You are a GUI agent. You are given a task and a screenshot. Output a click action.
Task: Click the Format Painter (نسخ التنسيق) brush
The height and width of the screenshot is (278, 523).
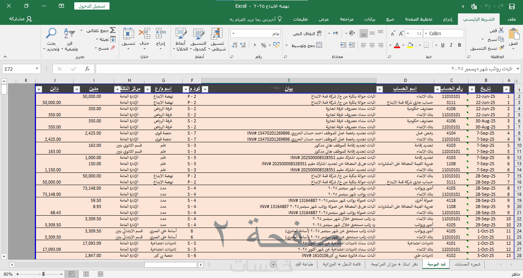pos(501,48)
